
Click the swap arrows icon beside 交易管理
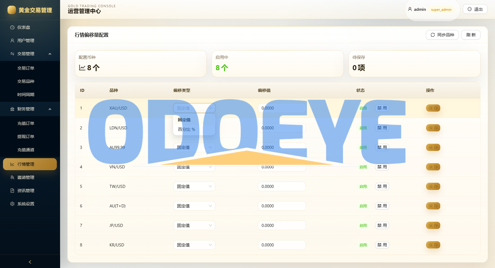click(12, 54)
